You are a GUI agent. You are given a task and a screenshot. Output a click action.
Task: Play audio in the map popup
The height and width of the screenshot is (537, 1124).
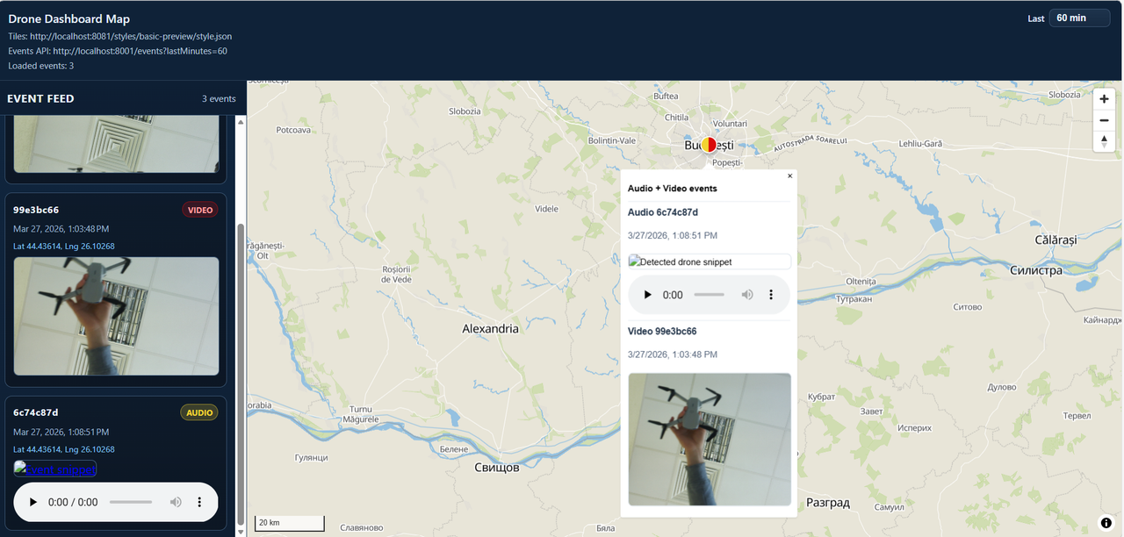(x=648, y=295)
